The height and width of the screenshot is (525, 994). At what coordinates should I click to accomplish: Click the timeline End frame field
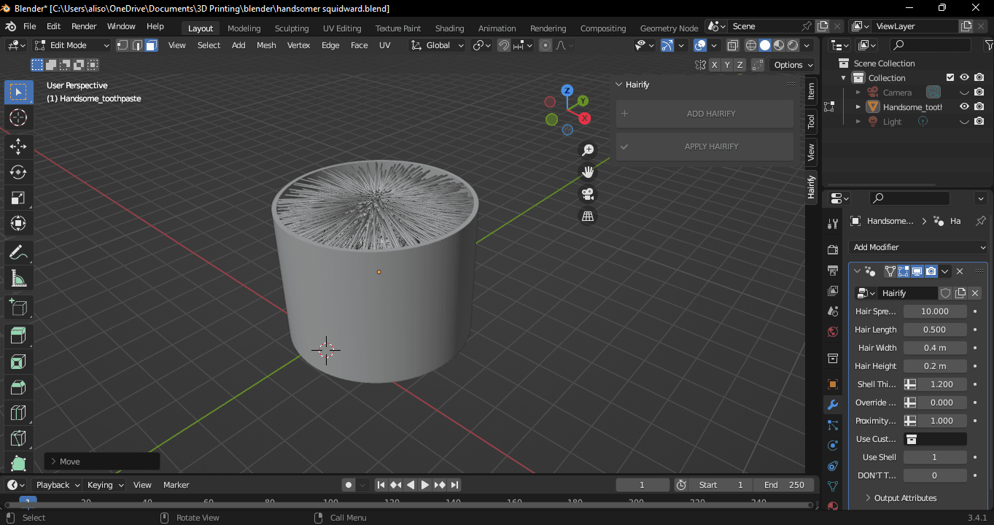click(x=785, y=485)
